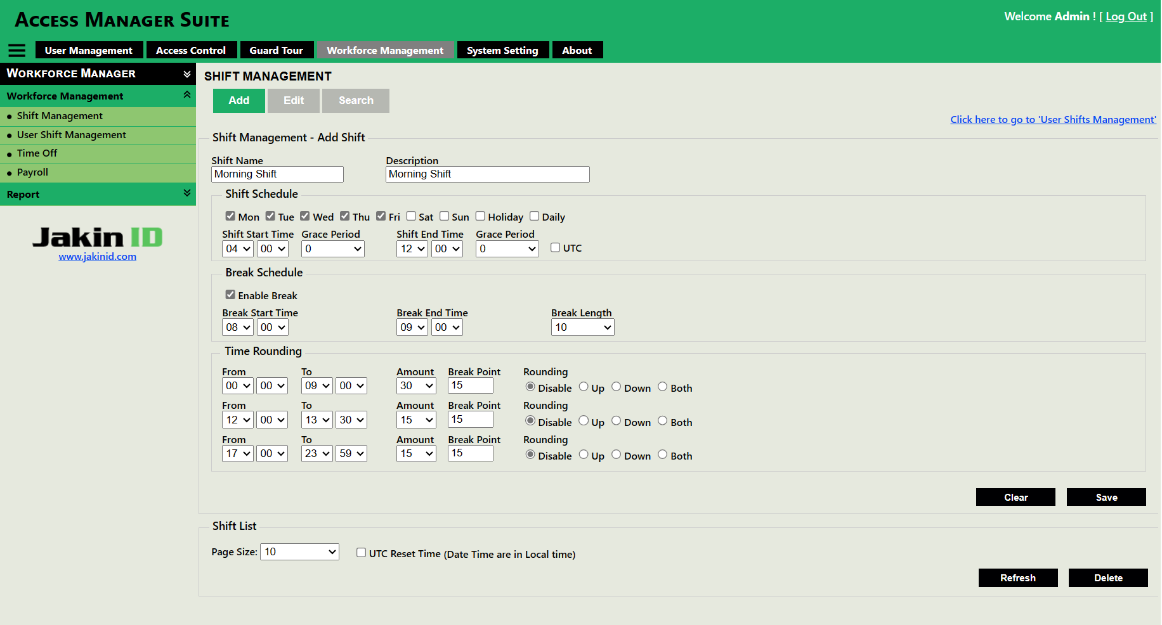This screenshot has height=625, width=1162.
Task: Open the Page Size dropdown
Action: [299, 551]
